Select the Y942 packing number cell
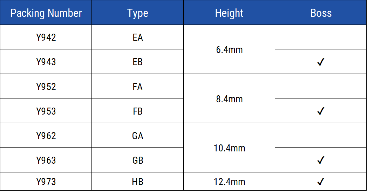The image size is (367, 191). (46, 37)
